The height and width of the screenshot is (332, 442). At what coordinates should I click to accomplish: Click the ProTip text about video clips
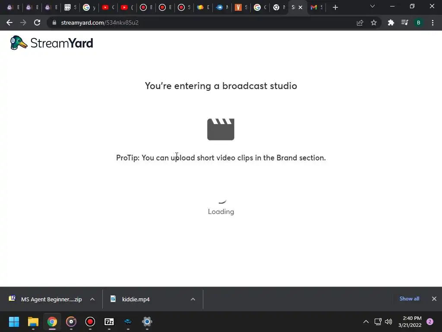[221, 158]
